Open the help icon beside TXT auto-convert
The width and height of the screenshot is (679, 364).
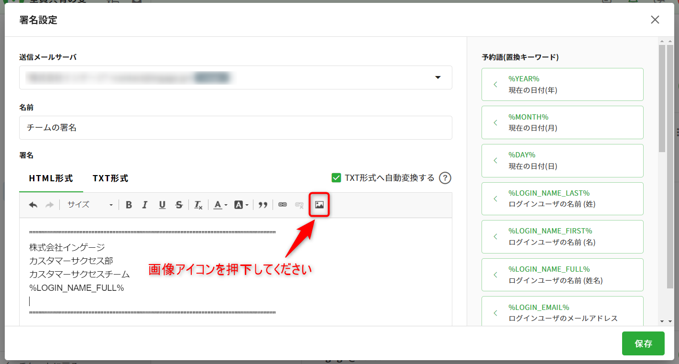pos(445,178)
